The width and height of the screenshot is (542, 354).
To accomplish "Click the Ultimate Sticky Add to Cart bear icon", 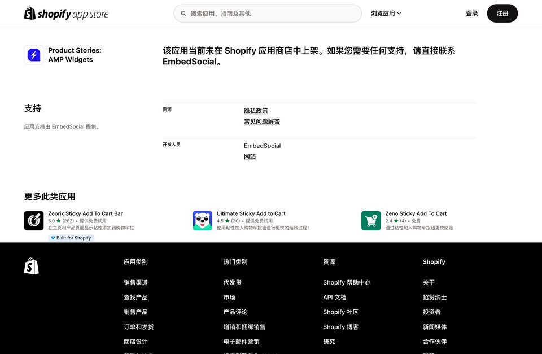I will pyautogui.click(x=203, y=221).
